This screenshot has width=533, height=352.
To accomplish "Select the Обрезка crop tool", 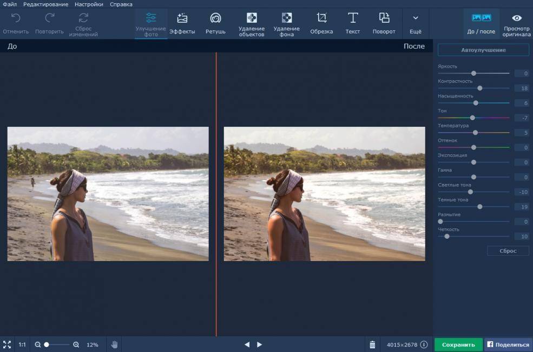I will tap(321, 24).
